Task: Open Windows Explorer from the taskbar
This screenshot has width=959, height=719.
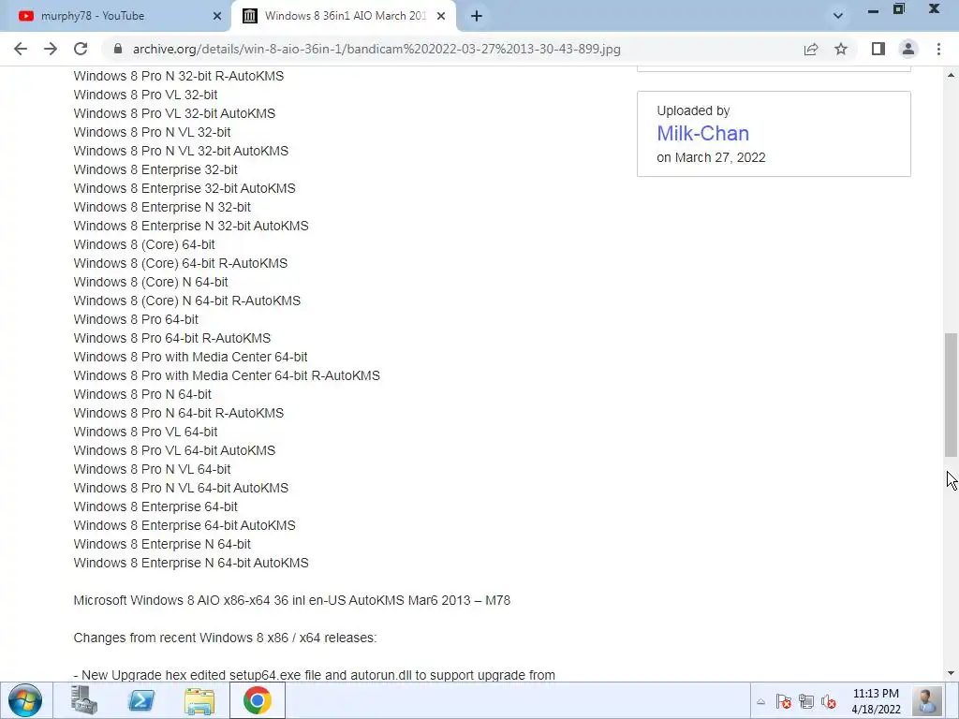Action: (199, 700)
